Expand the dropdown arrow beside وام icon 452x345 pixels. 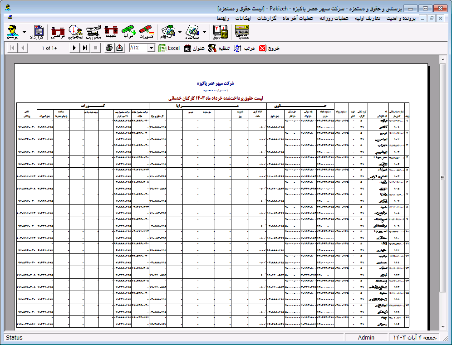[x=180, y=32]
